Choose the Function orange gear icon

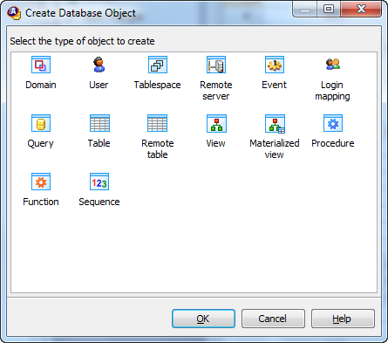coord(41,182)
